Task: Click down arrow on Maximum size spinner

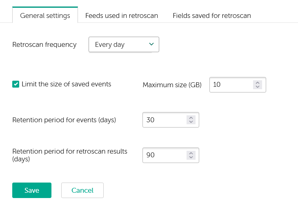Action: (257, 87)
